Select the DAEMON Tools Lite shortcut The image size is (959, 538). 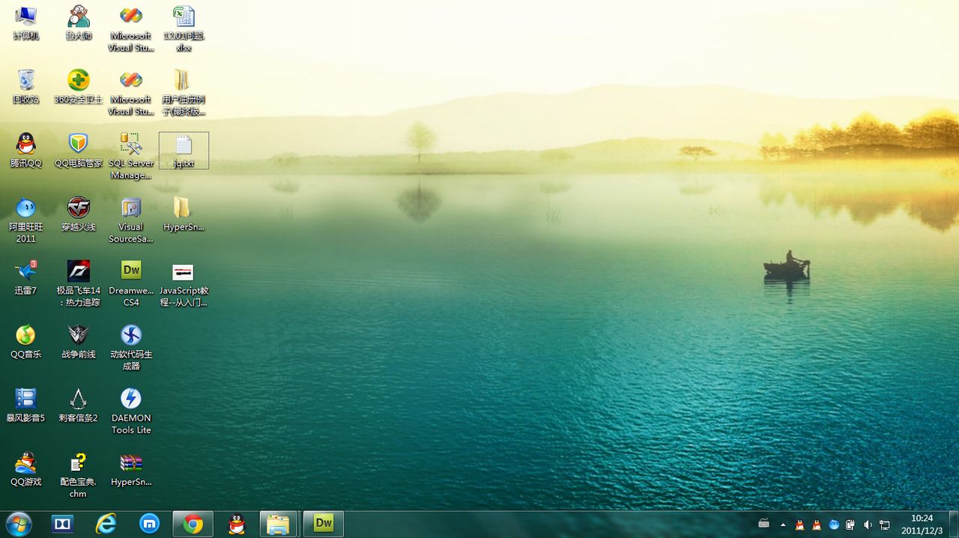[x=131, y=411]
